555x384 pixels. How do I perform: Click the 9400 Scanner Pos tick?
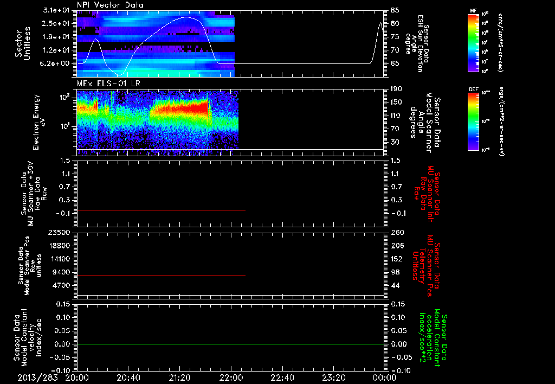click(x=61, y=272)
